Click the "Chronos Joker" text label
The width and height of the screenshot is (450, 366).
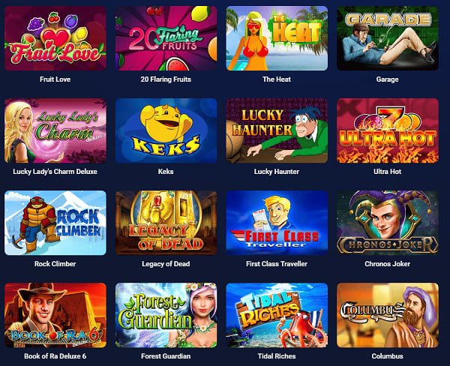[x=388, y=264]
